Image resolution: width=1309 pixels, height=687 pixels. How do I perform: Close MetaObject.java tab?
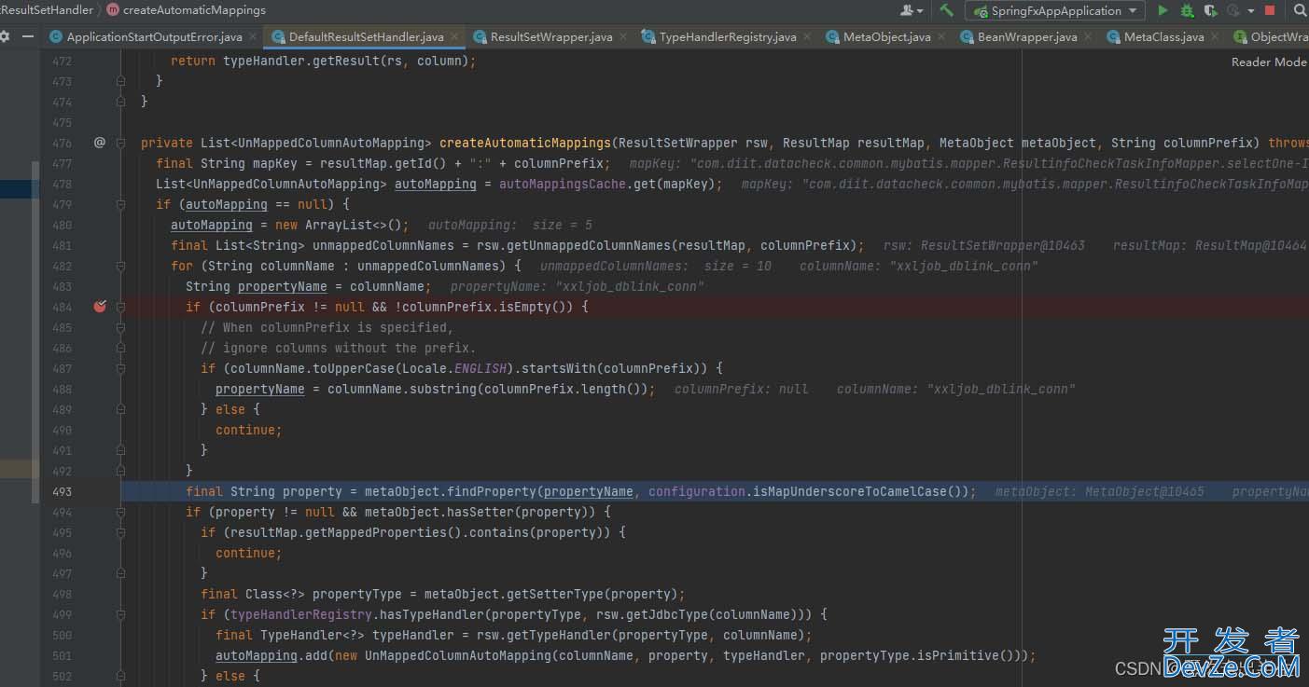point(942,37)
